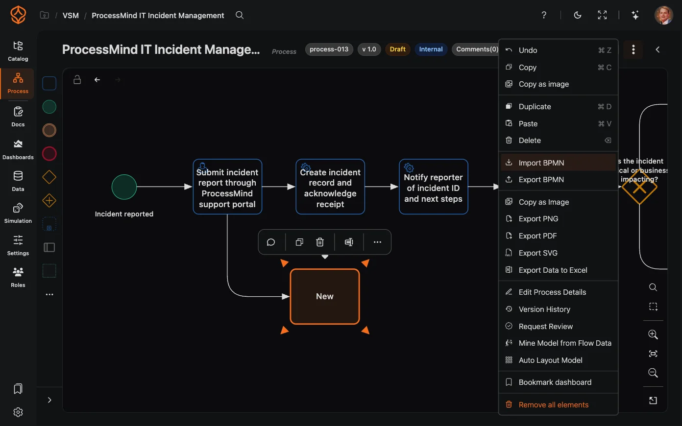This screenshot has width=682, height=426.
Task: Open the Catalog section in sidebar
Action: pos(18,51)
